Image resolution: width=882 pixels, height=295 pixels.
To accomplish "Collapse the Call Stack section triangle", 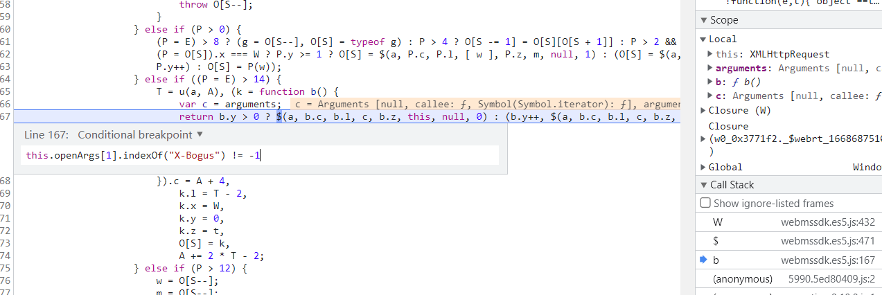I will click(704, 185).
